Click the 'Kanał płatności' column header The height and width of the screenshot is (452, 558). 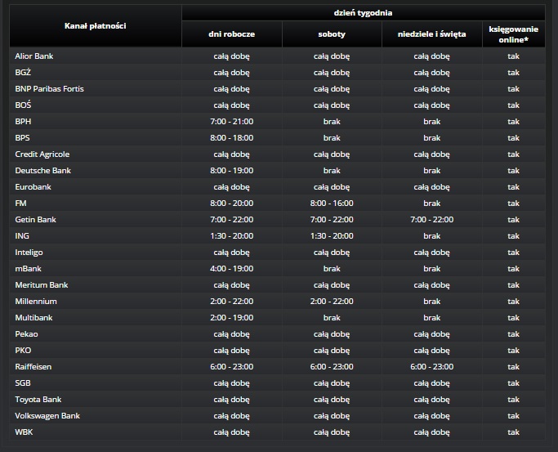[x=95, y=25]
